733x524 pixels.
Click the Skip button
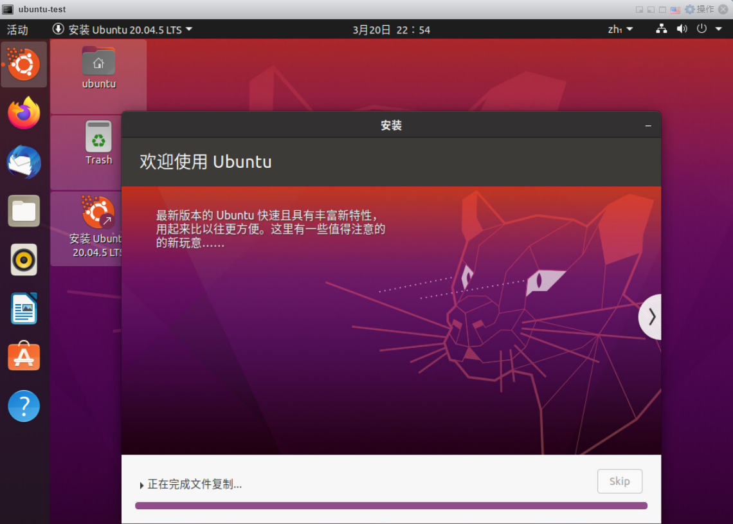619,481
